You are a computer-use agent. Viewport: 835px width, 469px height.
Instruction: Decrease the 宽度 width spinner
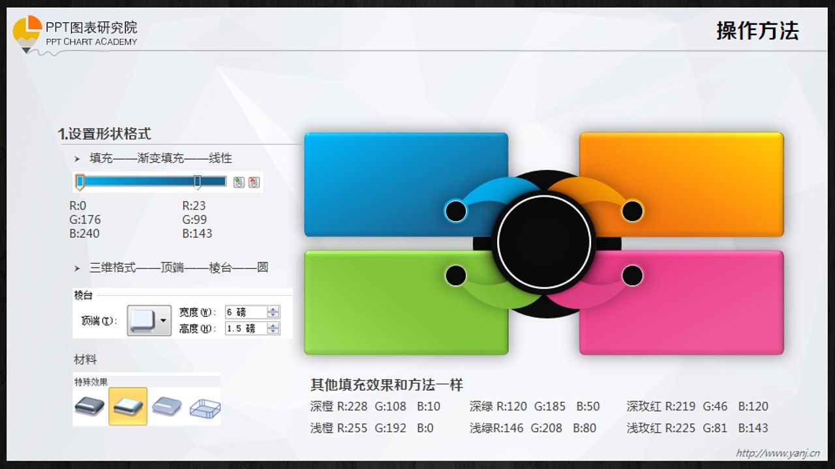pos(273,315)
